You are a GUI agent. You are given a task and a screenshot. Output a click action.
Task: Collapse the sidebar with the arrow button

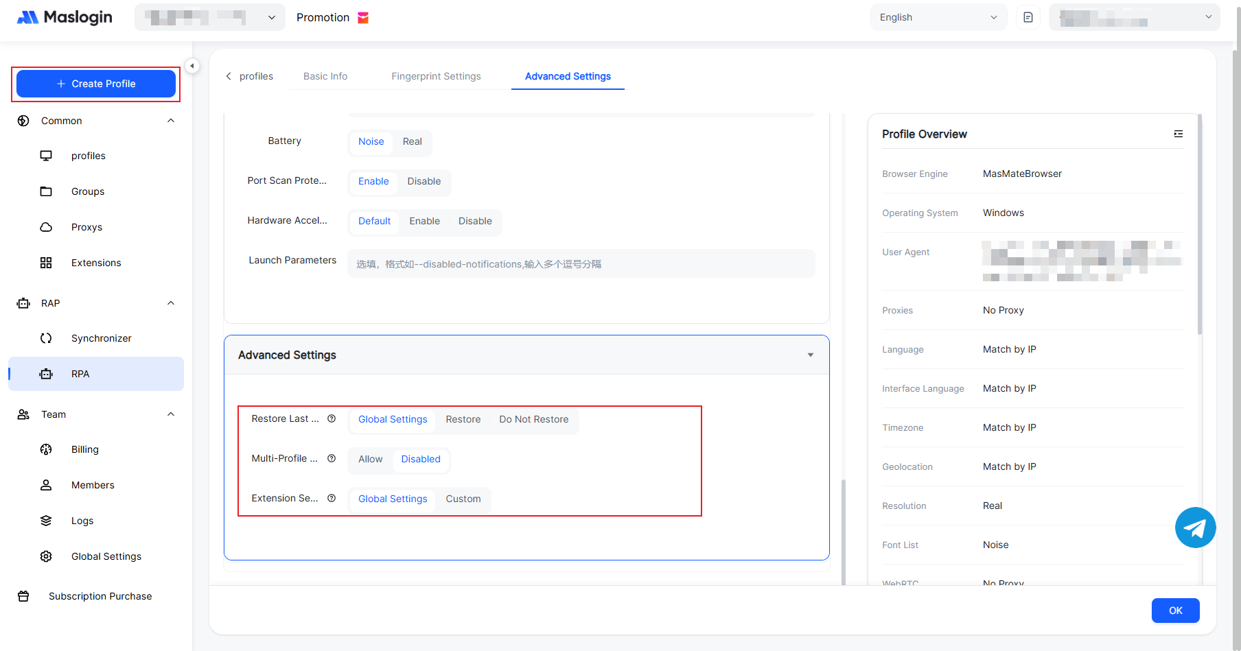point(192,66)
